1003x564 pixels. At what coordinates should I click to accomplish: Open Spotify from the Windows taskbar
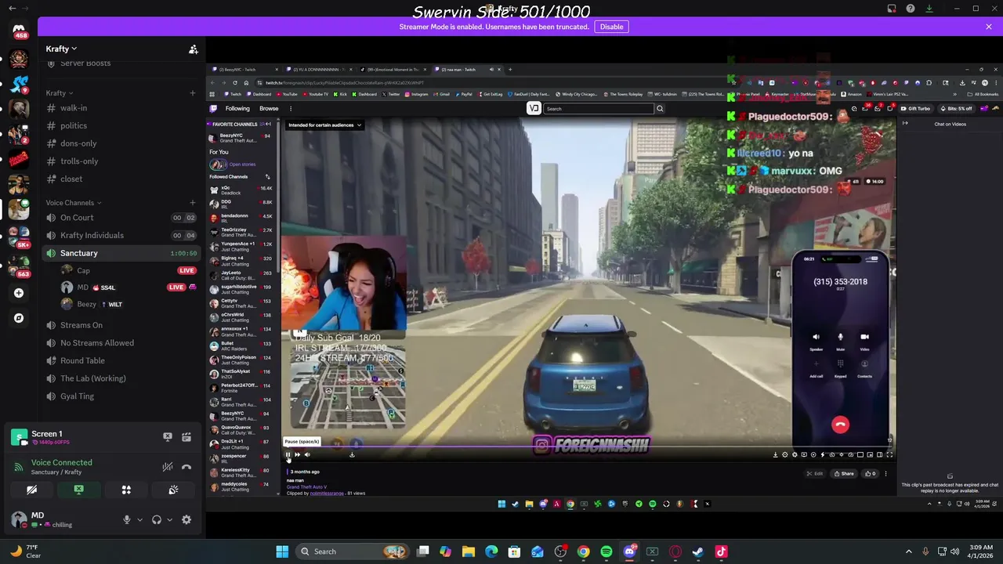tap(607, 551)
